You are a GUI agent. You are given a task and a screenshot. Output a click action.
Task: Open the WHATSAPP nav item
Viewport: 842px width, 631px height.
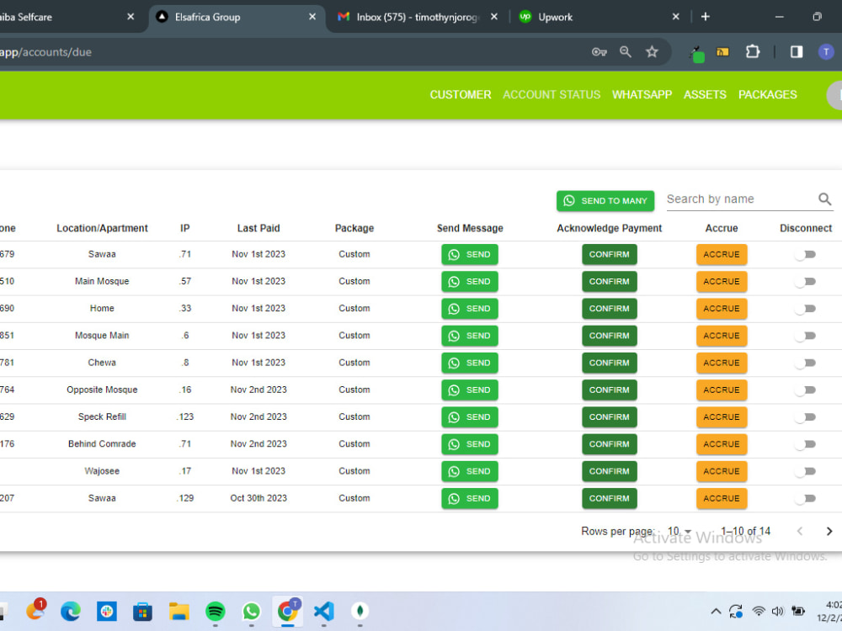(x=642, y=95)
